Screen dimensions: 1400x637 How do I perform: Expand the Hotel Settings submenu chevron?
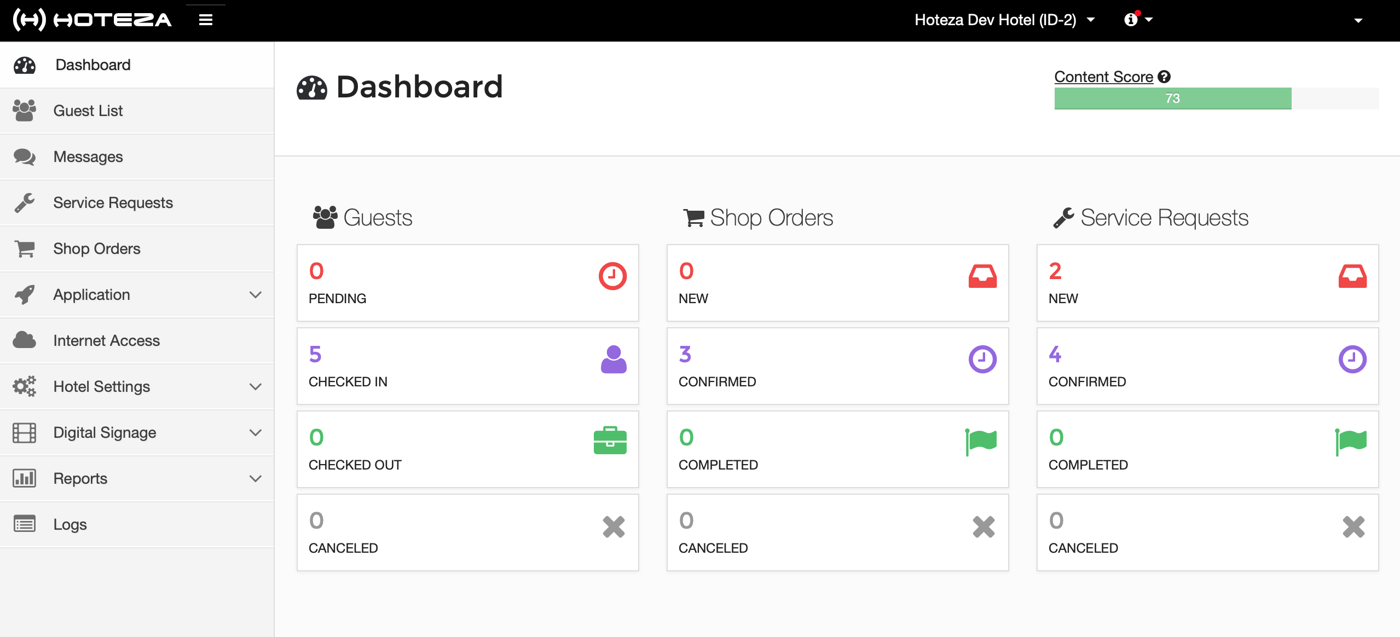coord(255,387)
